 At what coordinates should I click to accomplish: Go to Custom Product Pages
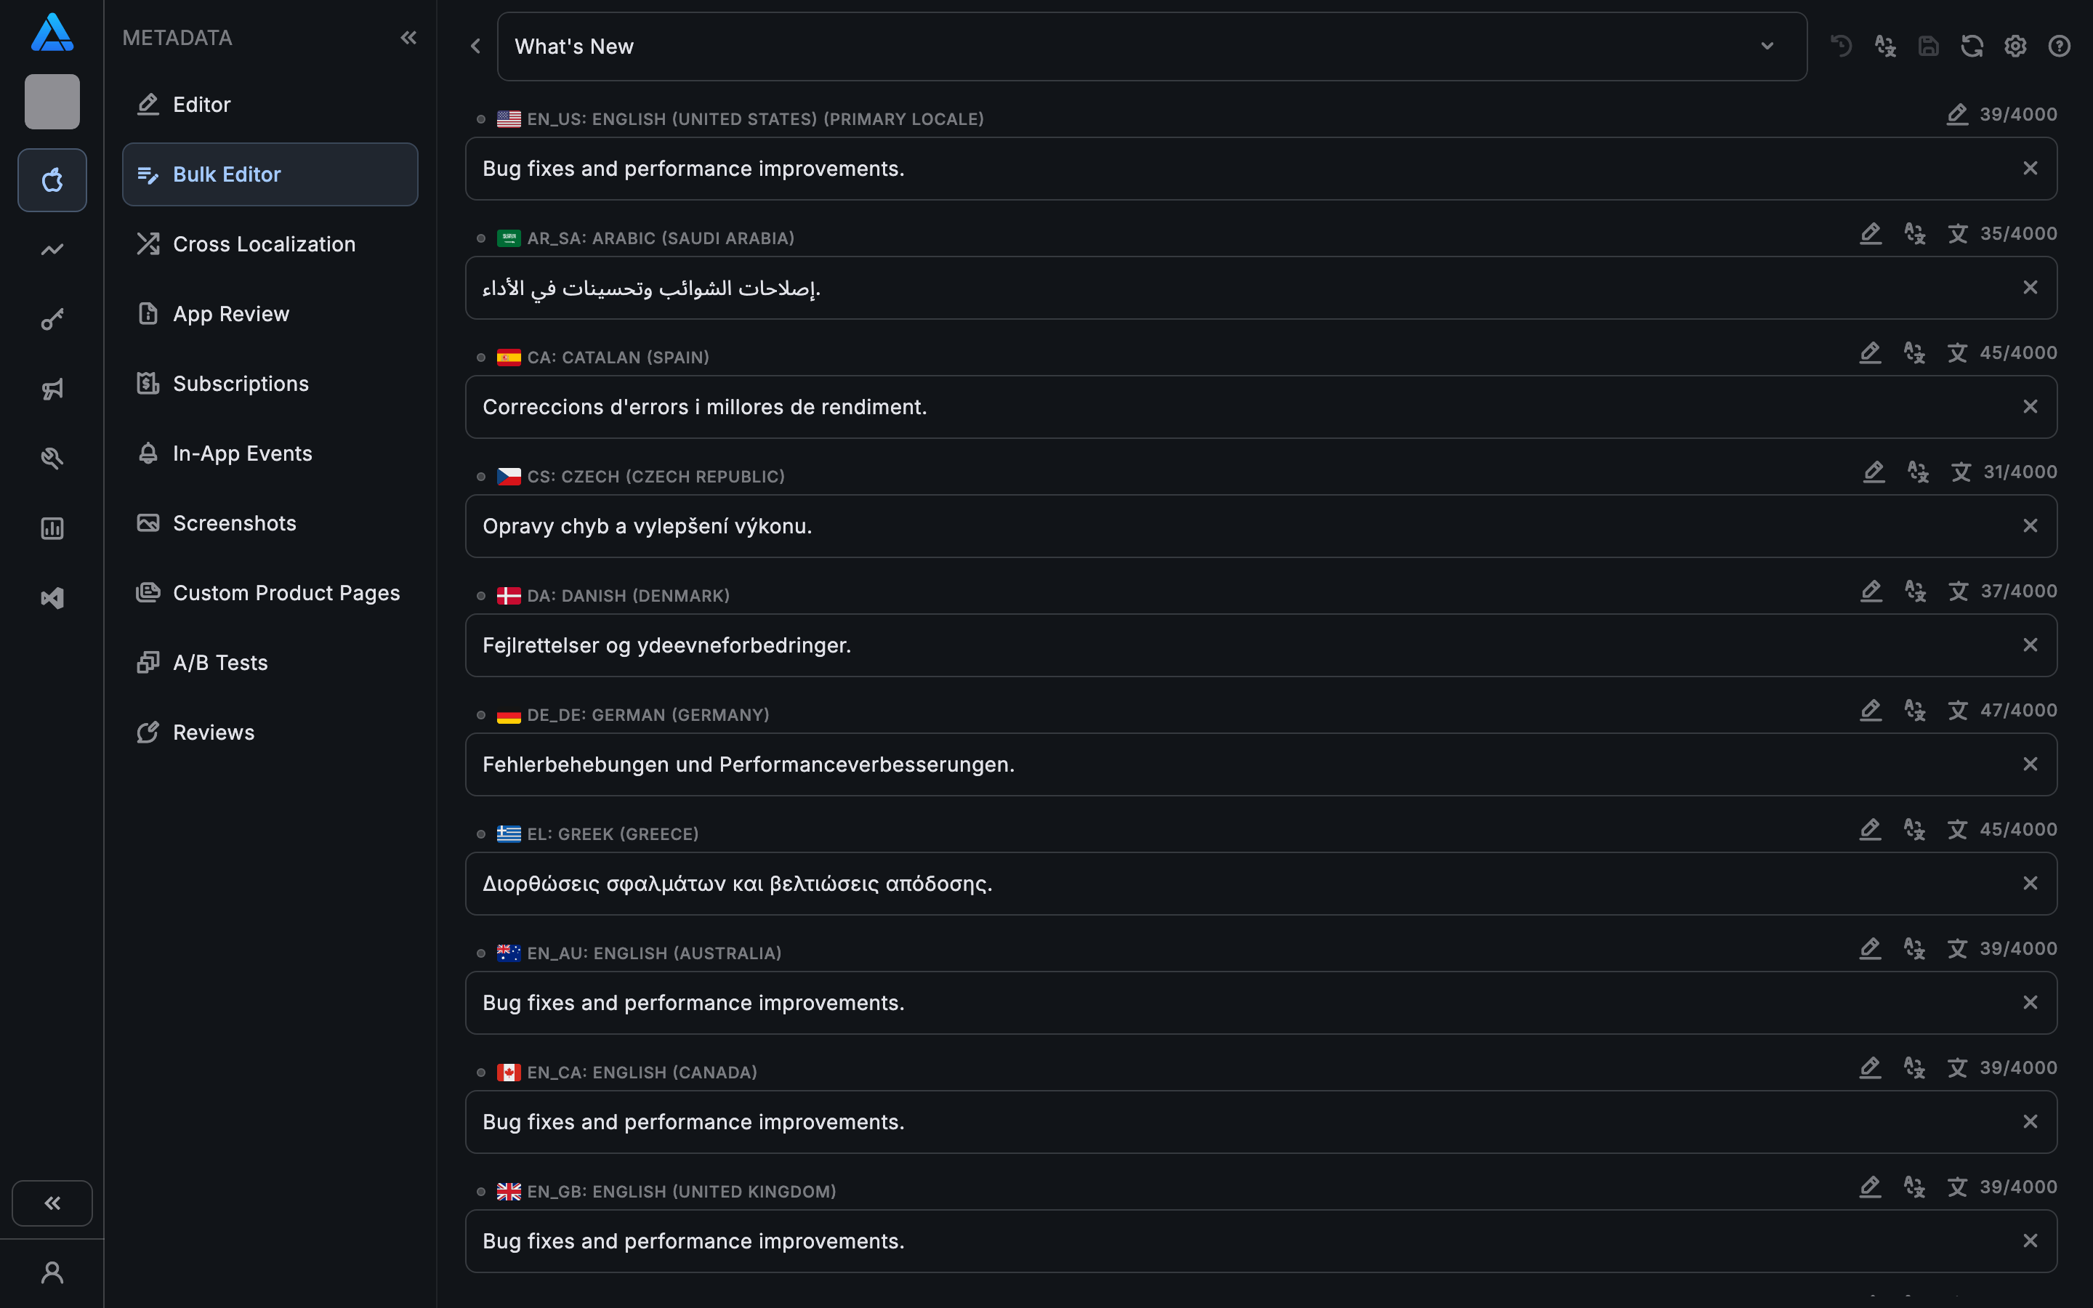coord(286,592)
